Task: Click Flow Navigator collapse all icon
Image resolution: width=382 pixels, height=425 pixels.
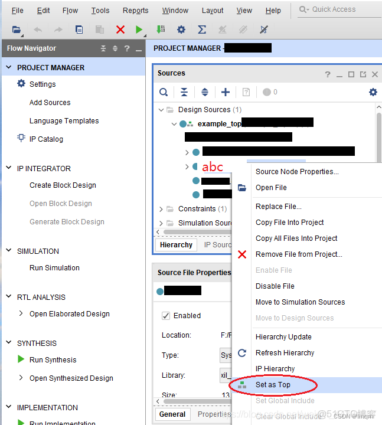Action: click(103, 48)
